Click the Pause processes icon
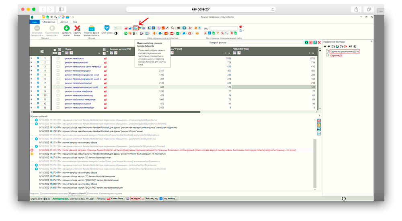This screenshot has width=402, height=221. pos(52,28)
